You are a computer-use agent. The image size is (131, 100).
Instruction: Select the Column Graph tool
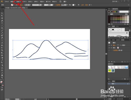coord(2,68)
